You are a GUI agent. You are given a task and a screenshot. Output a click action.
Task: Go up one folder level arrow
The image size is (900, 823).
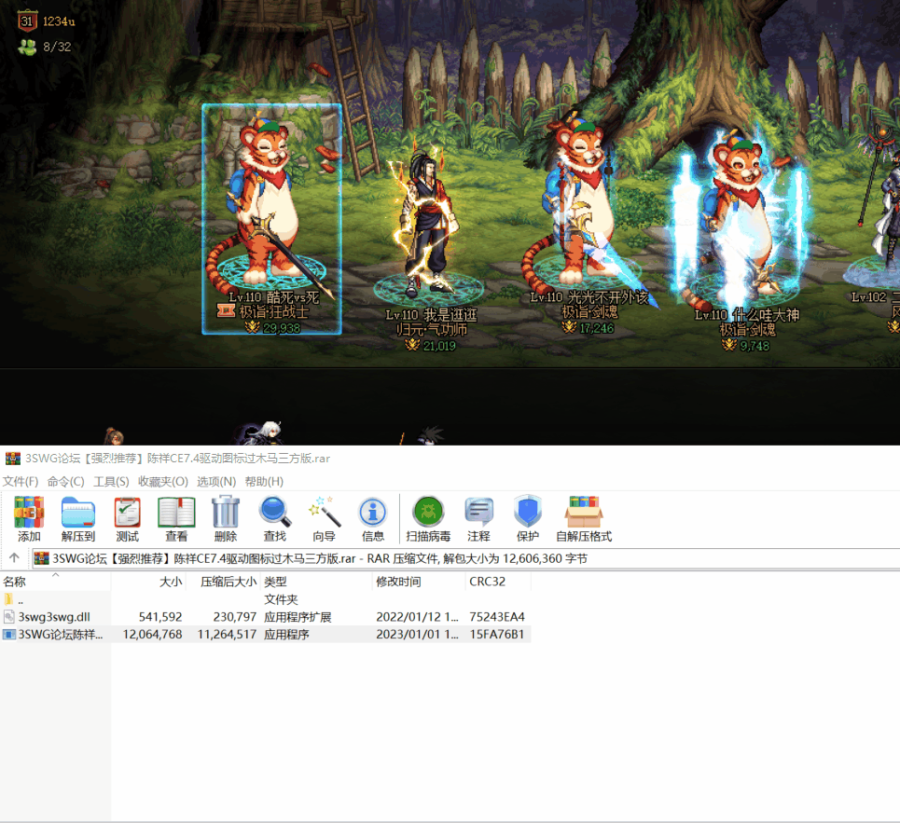(14, 557)
